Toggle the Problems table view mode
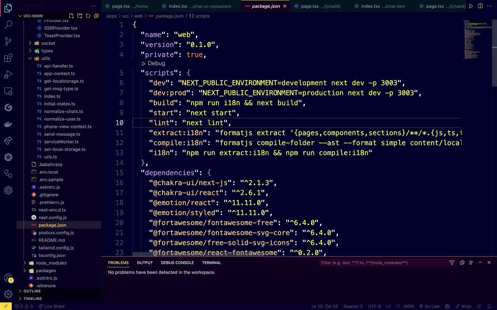Screen dimensions: 497x310 pos(471,263)
